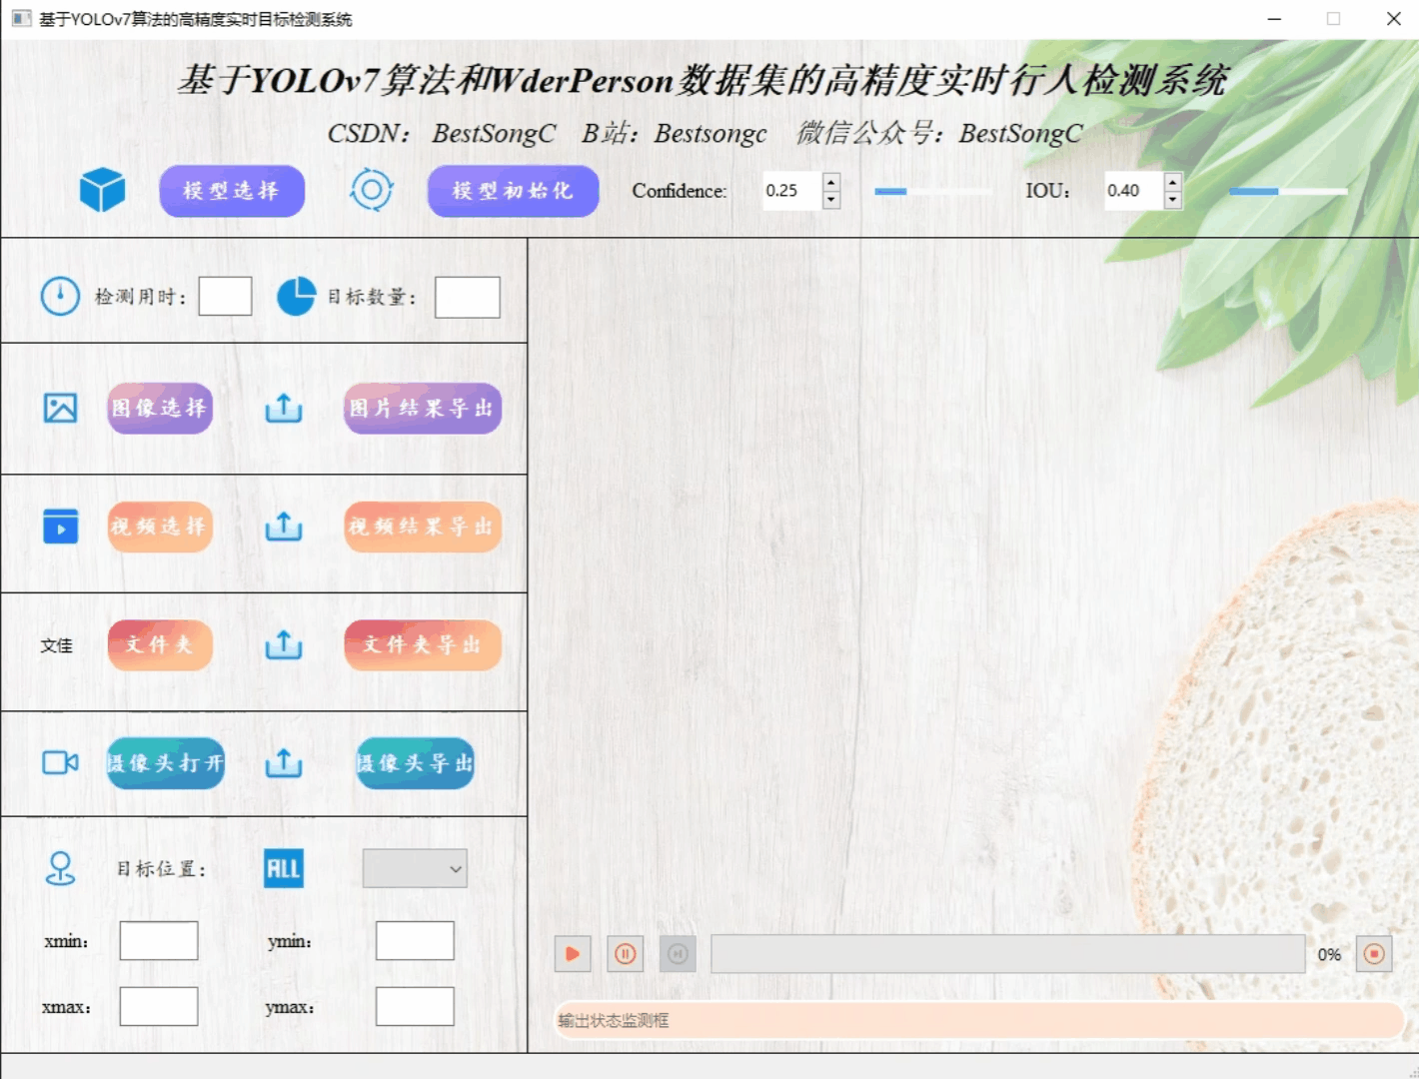Click the circular target icon beside 模型初始化
The height and width of the screenshot is (1079, 1419).
click(371, 190)
